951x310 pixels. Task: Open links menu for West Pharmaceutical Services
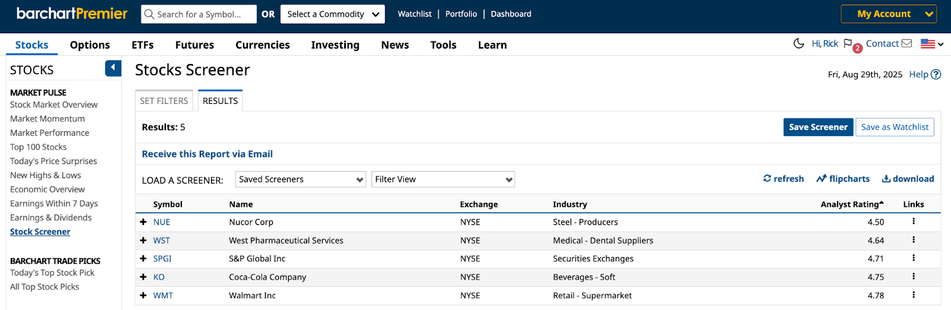(x=914, y=240)
